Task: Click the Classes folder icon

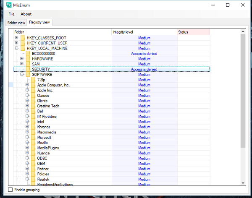Action: (33, 96)
